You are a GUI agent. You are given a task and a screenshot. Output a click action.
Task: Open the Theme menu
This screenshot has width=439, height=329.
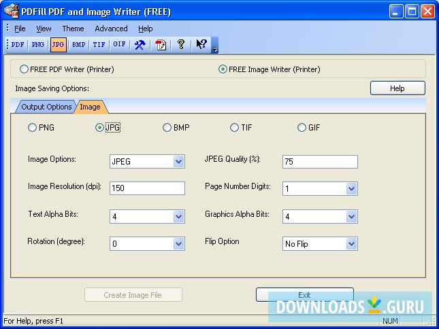click(x=73, y=29)
